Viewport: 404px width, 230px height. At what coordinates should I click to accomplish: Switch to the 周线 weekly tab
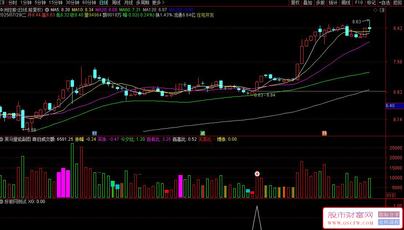pos(116,3)
